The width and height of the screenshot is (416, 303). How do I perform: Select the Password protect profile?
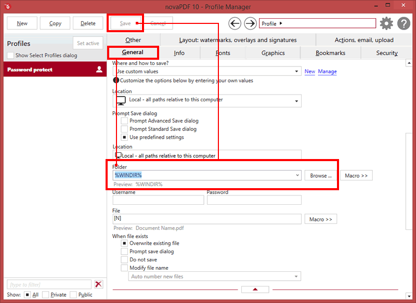(55, 70)
